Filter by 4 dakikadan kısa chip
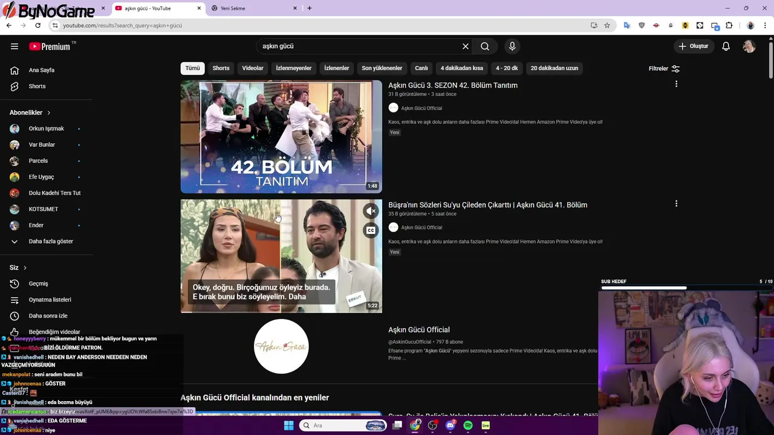774x435 pixels. coord(462,68)
